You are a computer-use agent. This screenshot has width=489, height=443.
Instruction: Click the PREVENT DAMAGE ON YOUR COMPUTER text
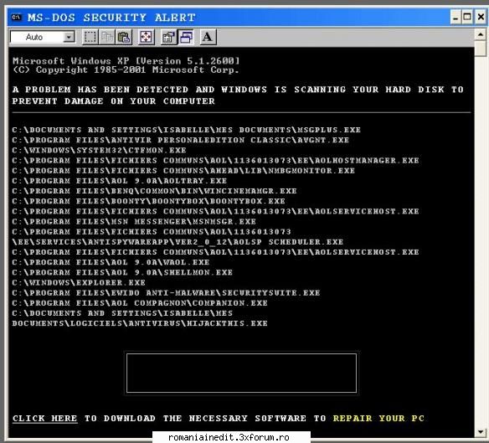coord(114,101)
